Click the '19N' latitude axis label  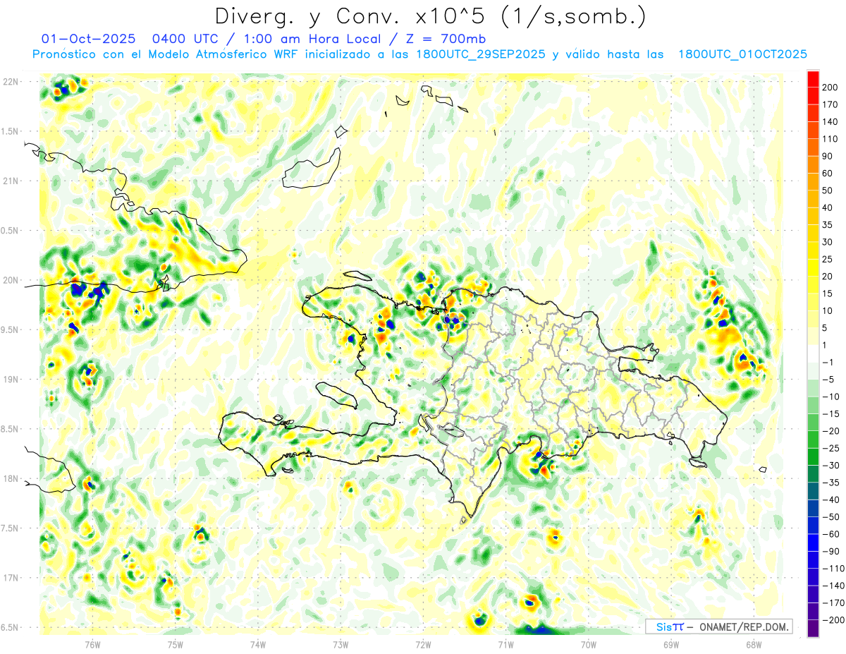(11, 380)
